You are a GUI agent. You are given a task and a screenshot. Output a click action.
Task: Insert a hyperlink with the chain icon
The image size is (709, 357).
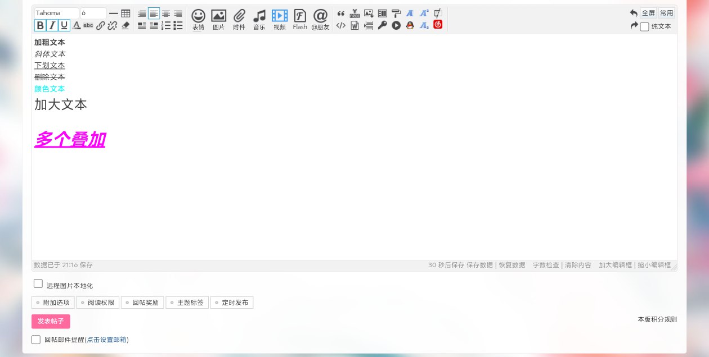[x=100, y=25]
